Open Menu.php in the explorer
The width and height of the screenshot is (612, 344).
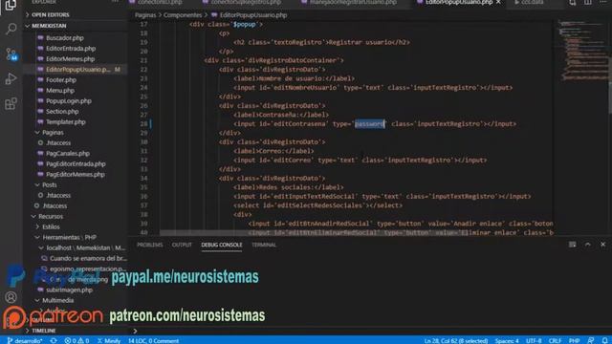(60, 91)
